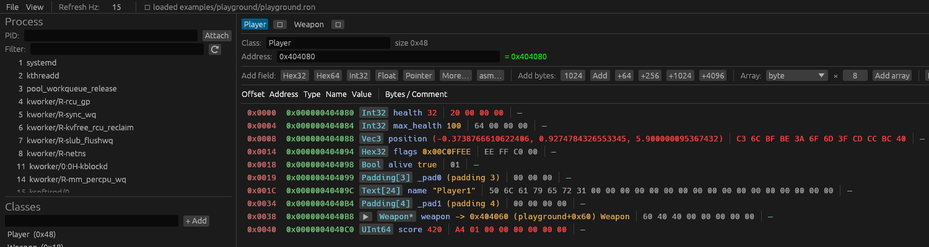Click the Address input field
Screen dimensions: 929x247
(388, 57)
